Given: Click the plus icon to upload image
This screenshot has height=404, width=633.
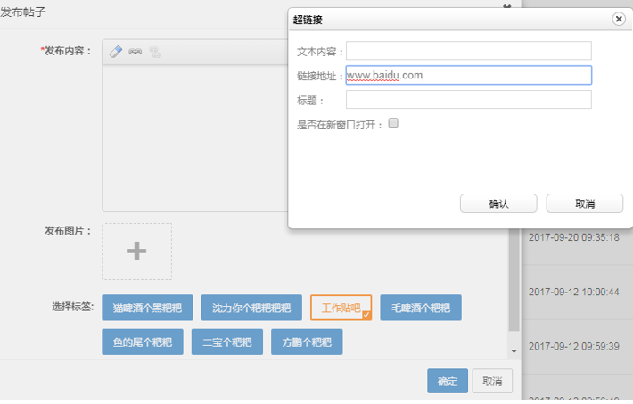Looking at the screenshot, I should pos(136,251).
